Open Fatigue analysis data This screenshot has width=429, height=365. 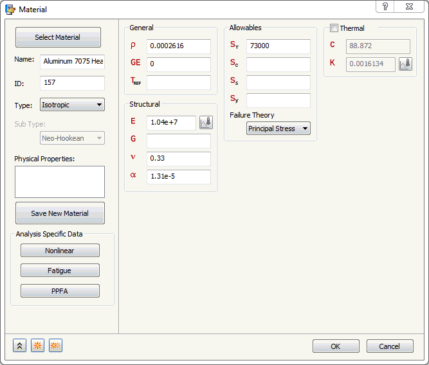click(60, 271)
